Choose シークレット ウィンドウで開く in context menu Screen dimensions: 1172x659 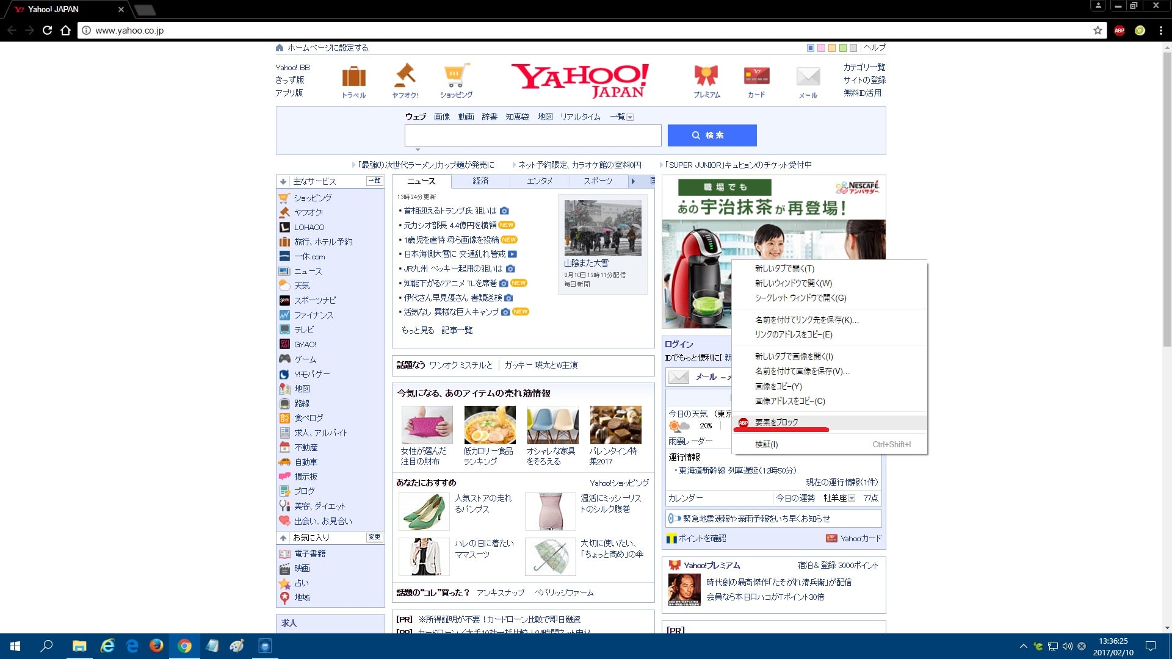tap(830, 298)
